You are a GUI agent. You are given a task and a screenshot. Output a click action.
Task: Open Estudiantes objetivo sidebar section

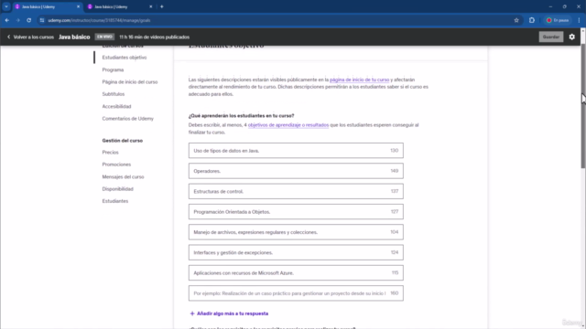click(x=125, y=58)
